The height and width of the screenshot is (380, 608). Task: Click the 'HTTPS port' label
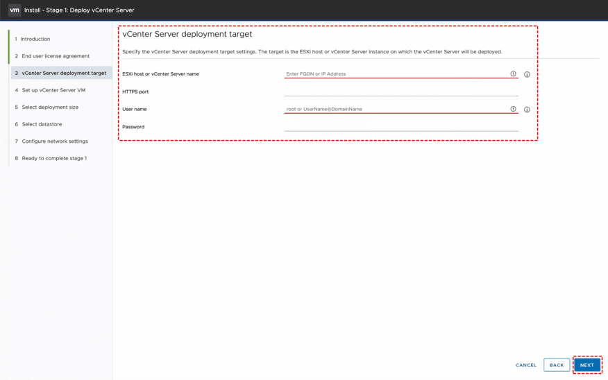(x=135, y=92)
